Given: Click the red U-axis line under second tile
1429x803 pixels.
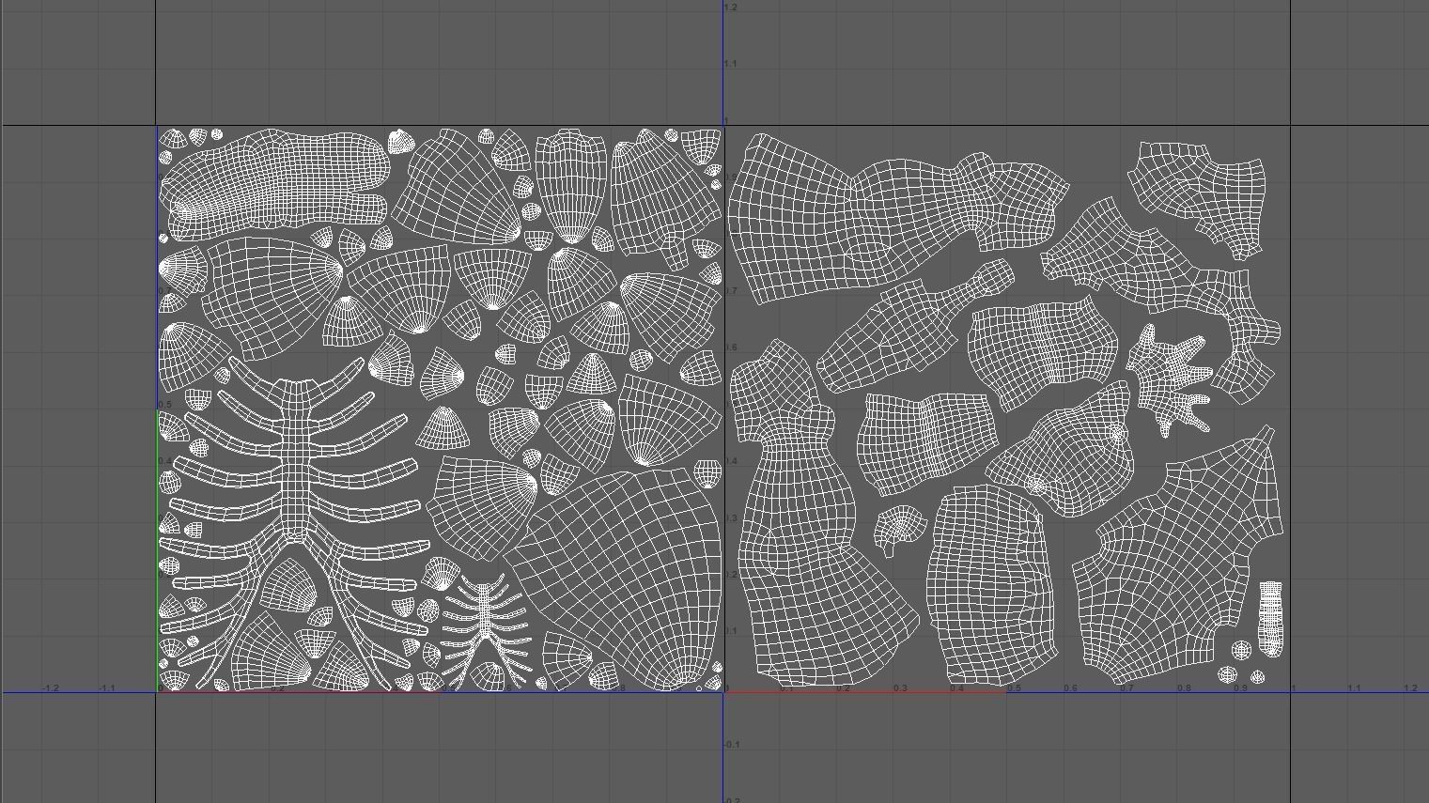Looking at the screenshot, I should pyautogui.click(x=864, y=692).
